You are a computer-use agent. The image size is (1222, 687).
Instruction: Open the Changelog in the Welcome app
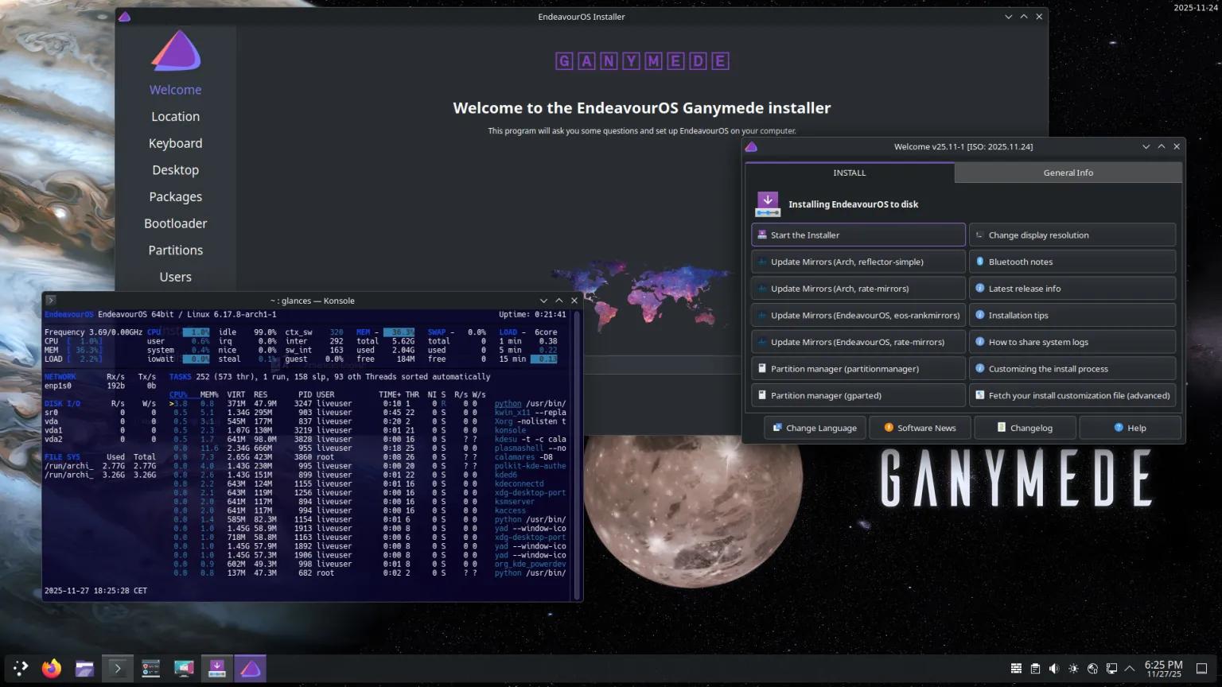coord(1025,427)
